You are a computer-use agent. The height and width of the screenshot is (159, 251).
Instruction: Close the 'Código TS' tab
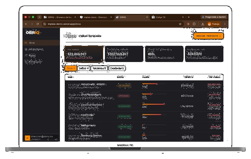(183, 17)
